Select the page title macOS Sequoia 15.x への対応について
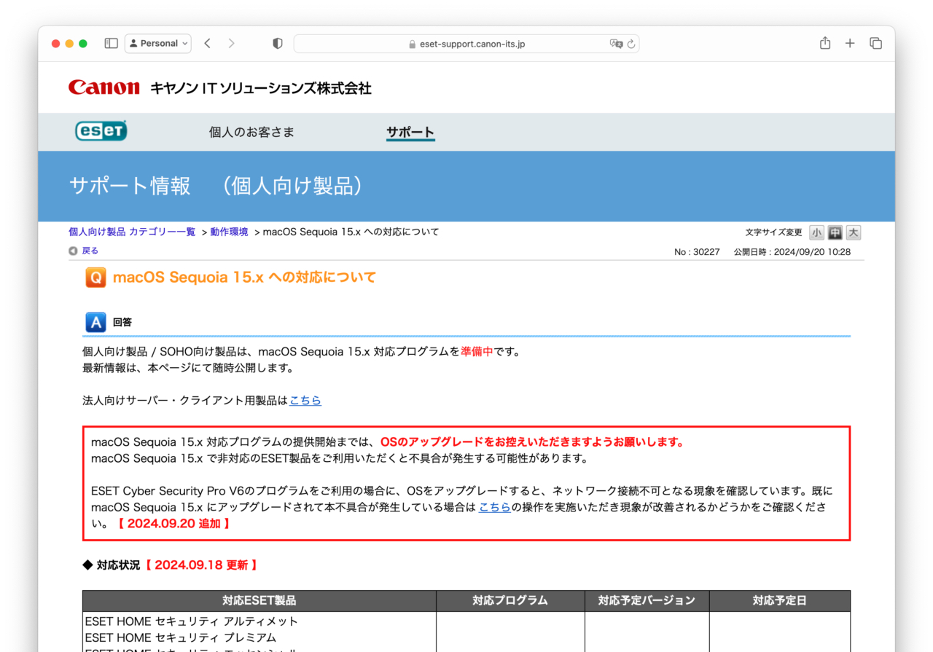The width and height of the screenshot is (933, 652). click(x=245, y=278)
